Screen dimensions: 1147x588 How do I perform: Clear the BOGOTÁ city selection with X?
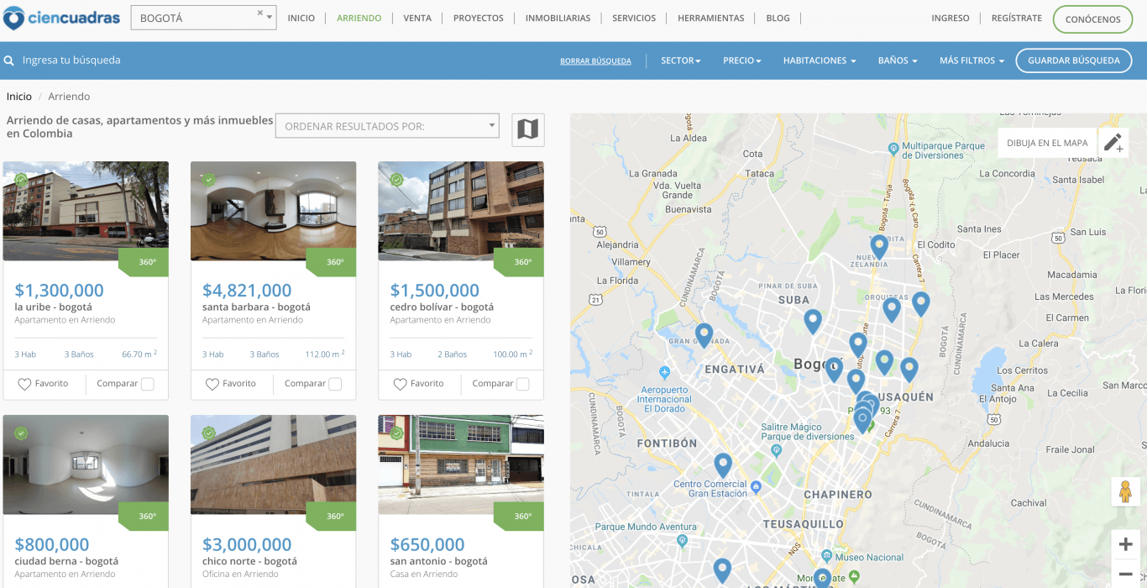pos(260,13)
